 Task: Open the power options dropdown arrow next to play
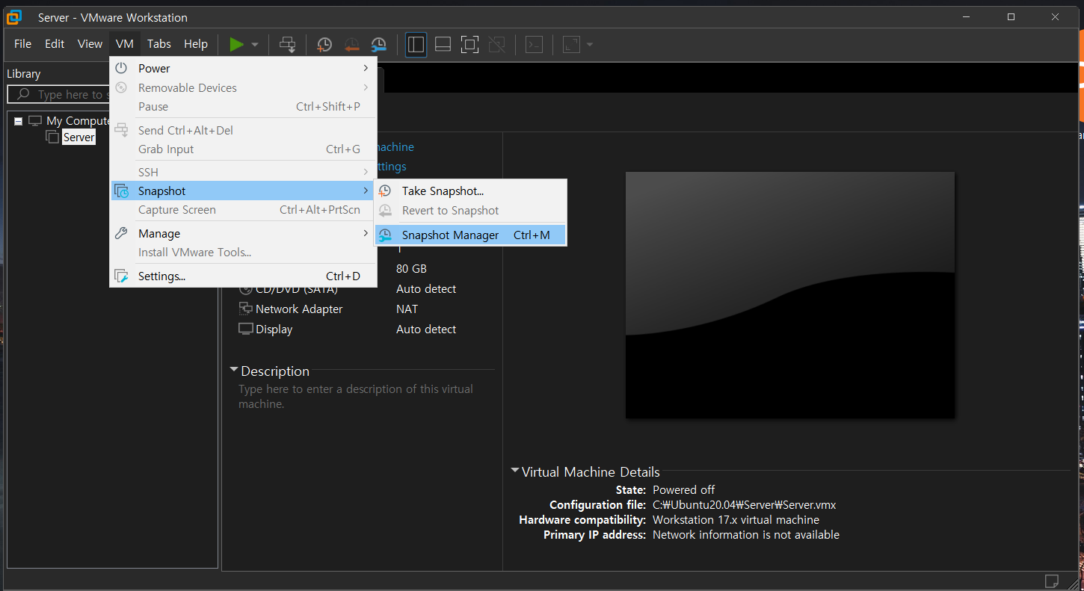click(255, 45)
